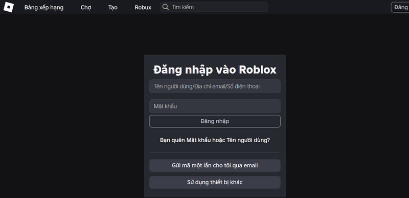Focus the Tìm kiếm search field
This screenshot has height=198, width=409.
214,7
